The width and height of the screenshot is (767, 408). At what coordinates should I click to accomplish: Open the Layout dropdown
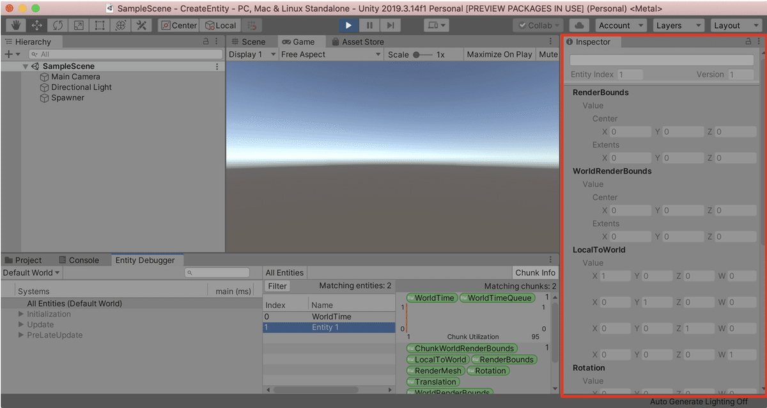point(735,26)
